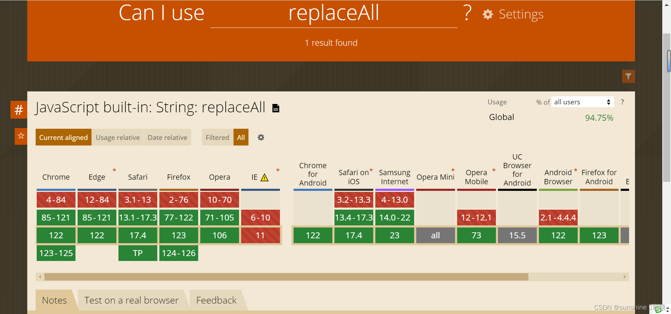The width and height of the screenshot is (671, 314).
Task: Open the table view options gear
Action: tap(261, 137)
